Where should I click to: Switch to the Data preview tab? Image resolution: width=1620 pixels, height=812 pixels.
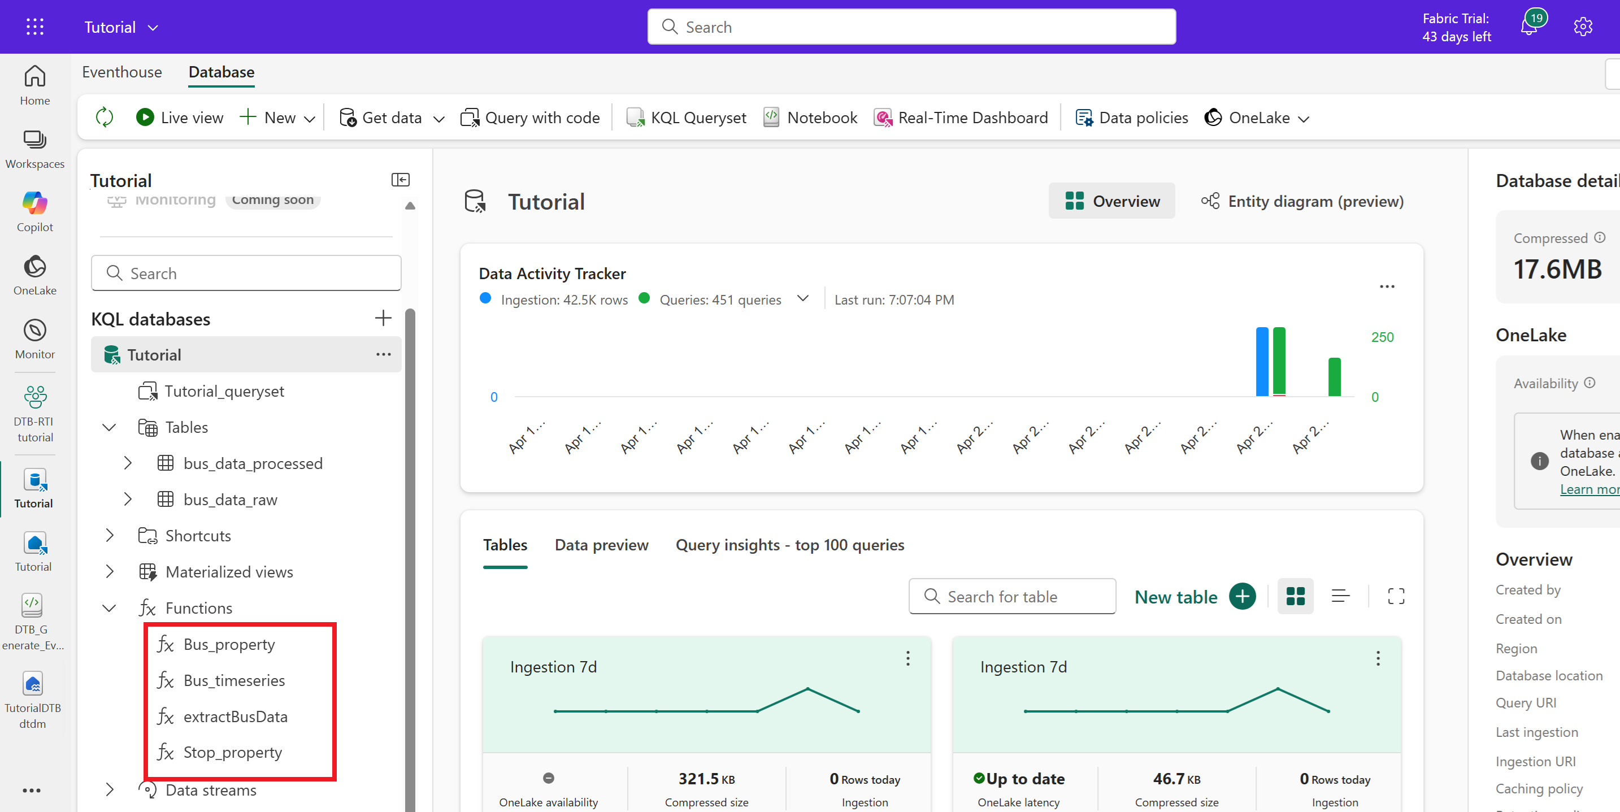coord(601,545)
